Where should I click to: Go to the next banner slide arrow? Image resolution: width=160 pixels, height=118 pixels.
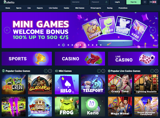tap(153, 30)
